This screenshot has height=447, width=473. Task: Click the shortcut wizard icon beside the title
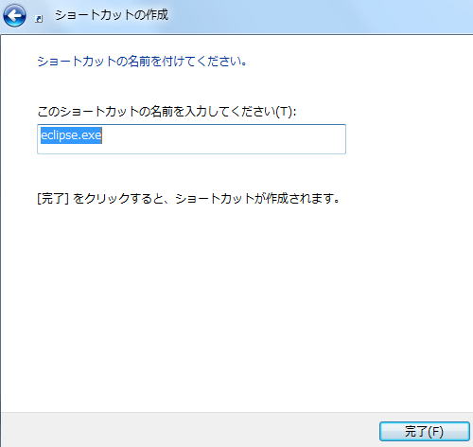[39, 19]
